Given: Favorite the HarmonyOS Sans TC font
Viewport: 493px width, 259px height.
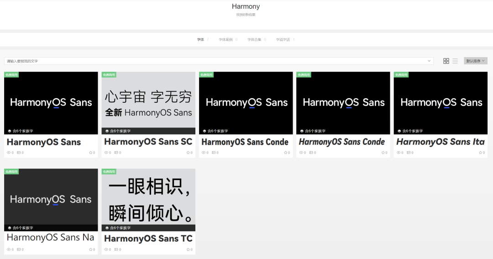Looking at the screenshot, I should [188, 249].
